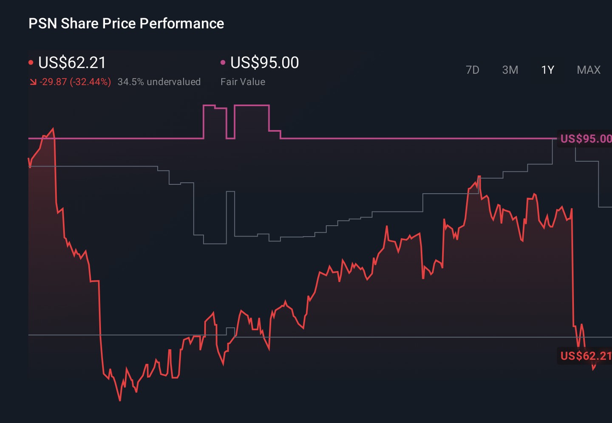The width and height of the screenshot is (612, 423).
Task: Click the 34.5% undervalued text
Action: click(x=159, y=82)
